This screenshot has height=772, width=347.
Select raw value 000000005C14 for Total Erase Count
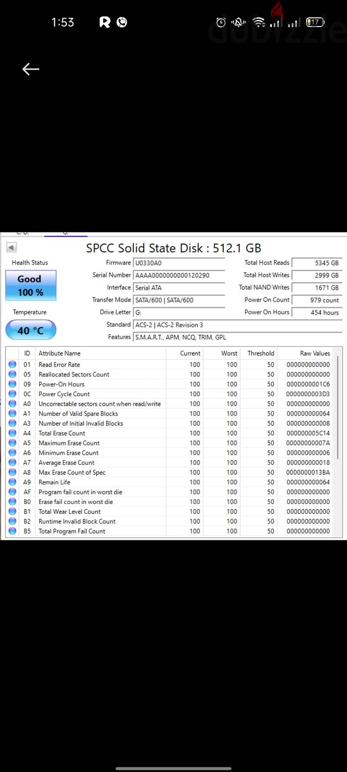(308, 433)
